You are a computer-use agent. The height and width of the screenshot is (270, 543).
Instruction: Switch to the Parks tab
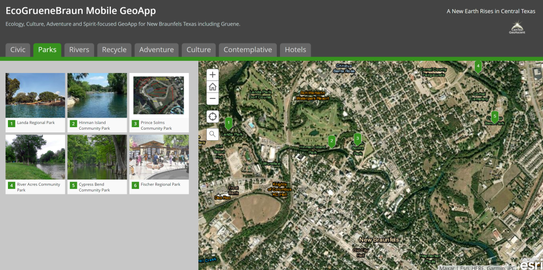[x=47, y=50]
